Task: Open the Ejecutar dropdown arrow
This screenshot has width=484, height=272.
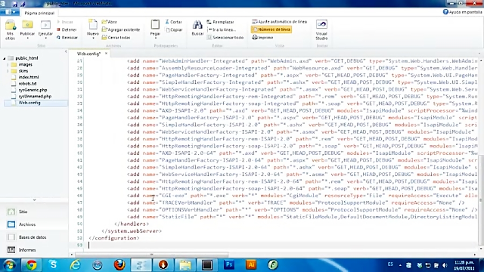Action: pyautogui.click(x=46, y=38)
